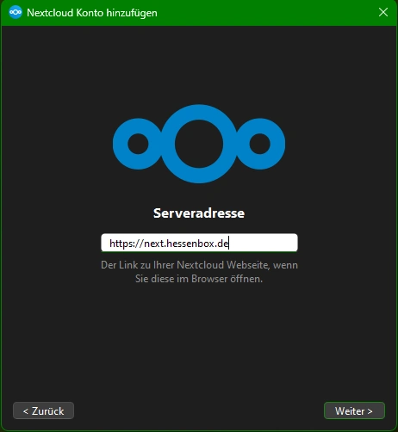Click the dark hole inside the center logo ring

click(199, 144)
